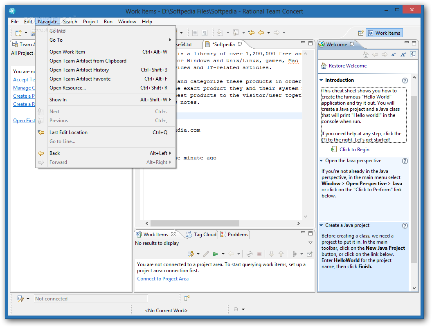This screenshot has width=432, height=327.
Task: Collapse Create a Java project section
Action: coord(321,225)
